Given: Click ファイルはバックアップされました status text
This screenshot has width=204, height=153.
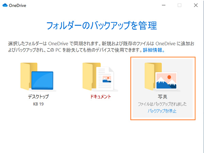Looking at the screenshot, I should click(162, 104).
